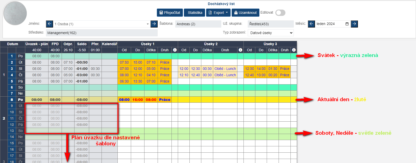
Task: Click the user avatar picture
Action: pyautogui.click(x=15, y=13)
